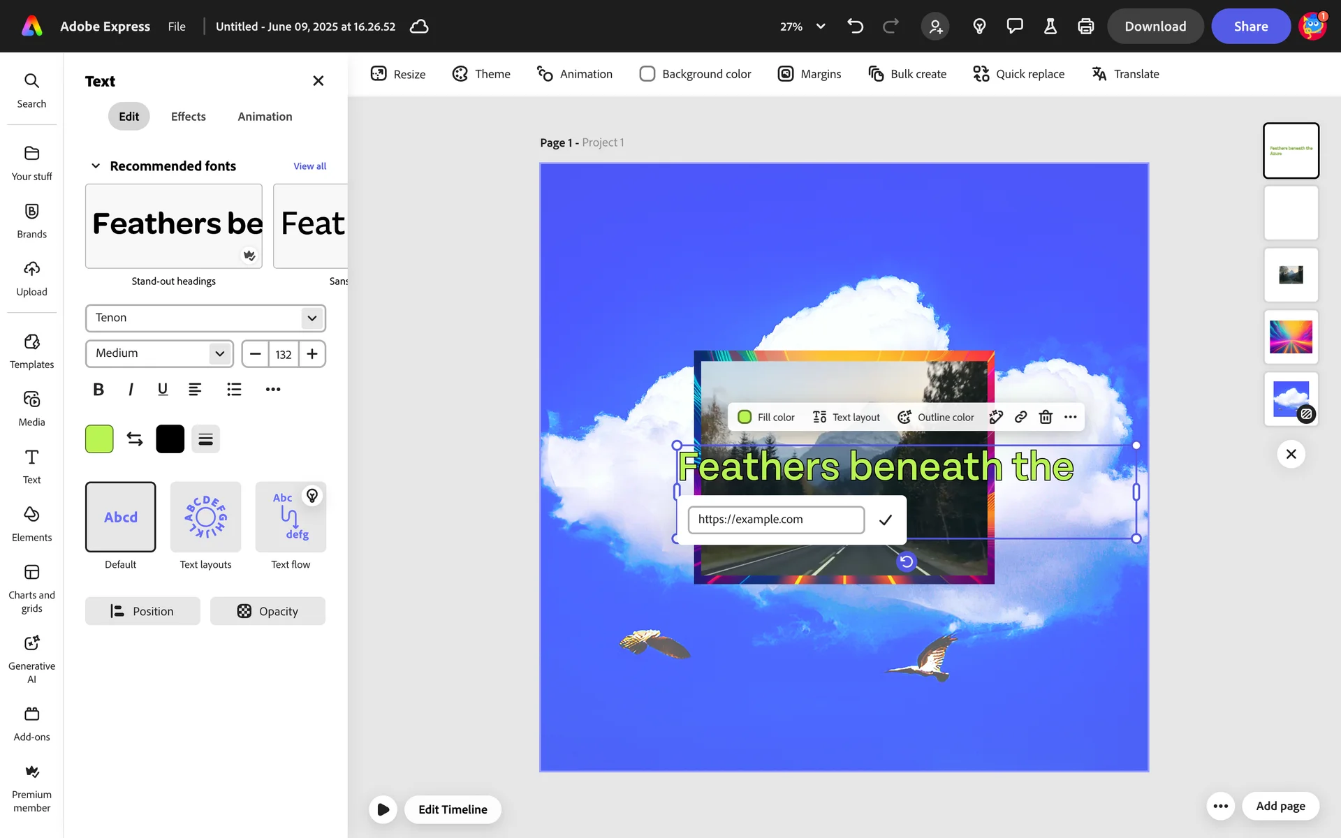This screenshot has height=838, width=1341.
Task: Open the comments speech bubble icon
Action: (x=1014, y=27)
